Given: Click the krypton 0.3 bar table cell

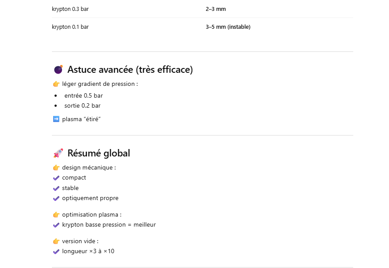Looking at the screenshot, I should (70, 9).
